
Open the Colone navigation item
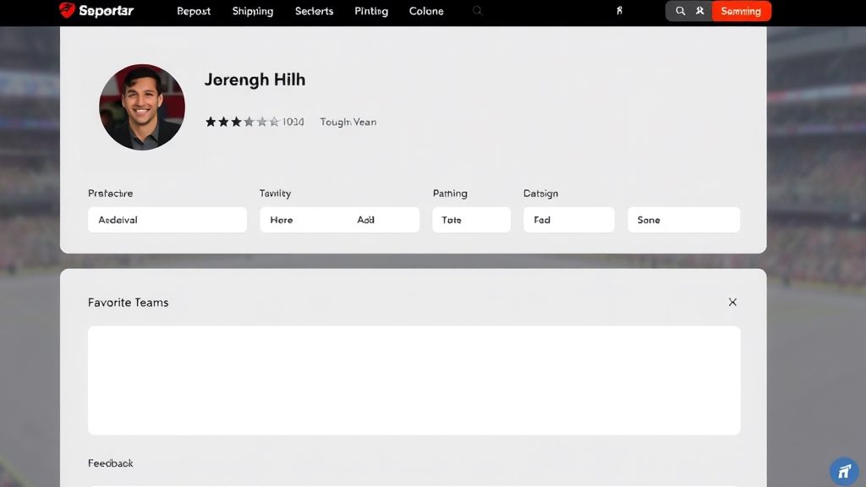(426, 11)
